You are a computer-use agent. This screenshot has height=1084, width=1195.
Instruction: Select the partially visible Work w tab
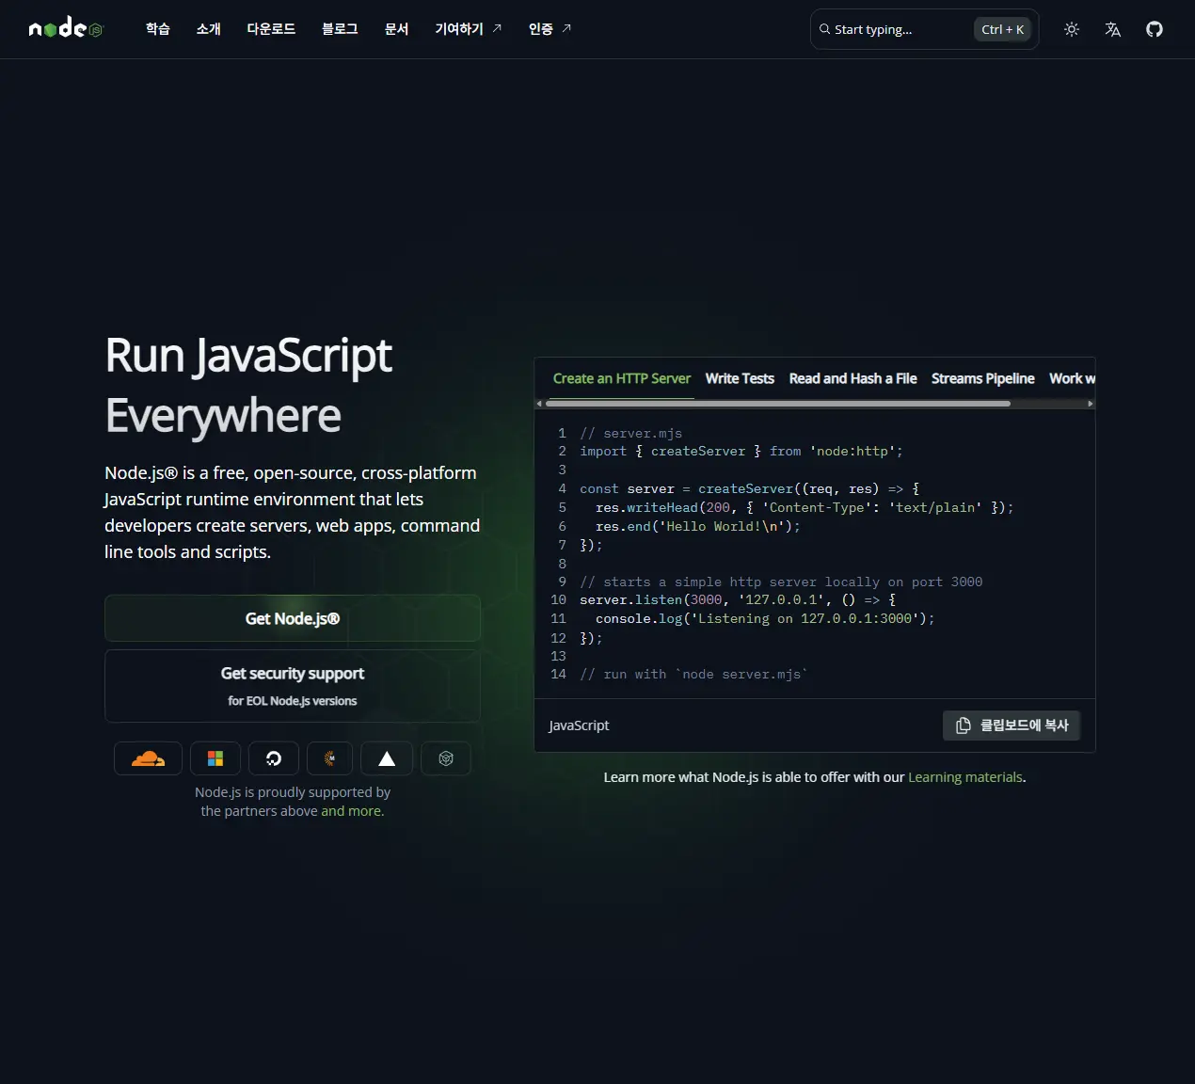click(x=1072, y=378)
